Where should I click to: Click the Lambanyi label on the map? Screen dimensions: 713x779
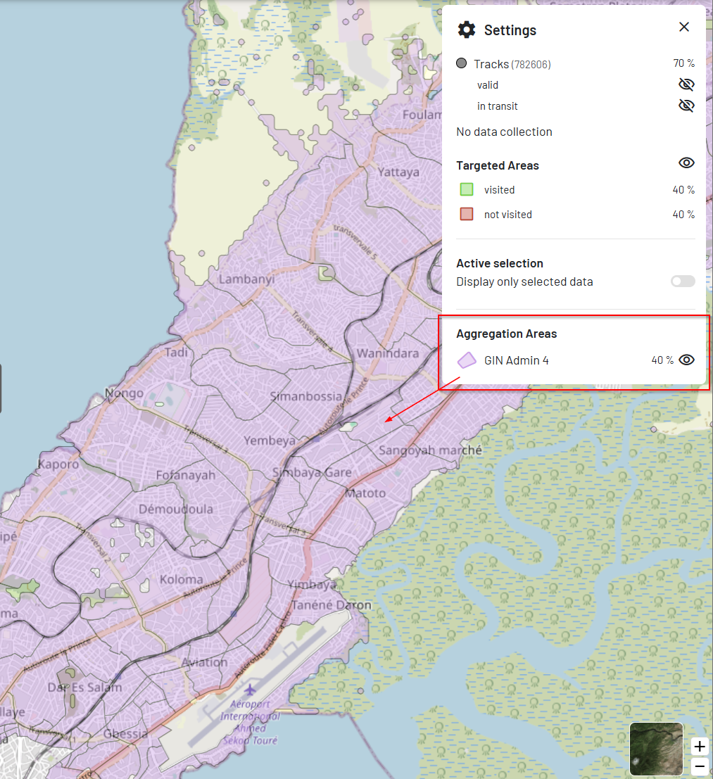246,279
